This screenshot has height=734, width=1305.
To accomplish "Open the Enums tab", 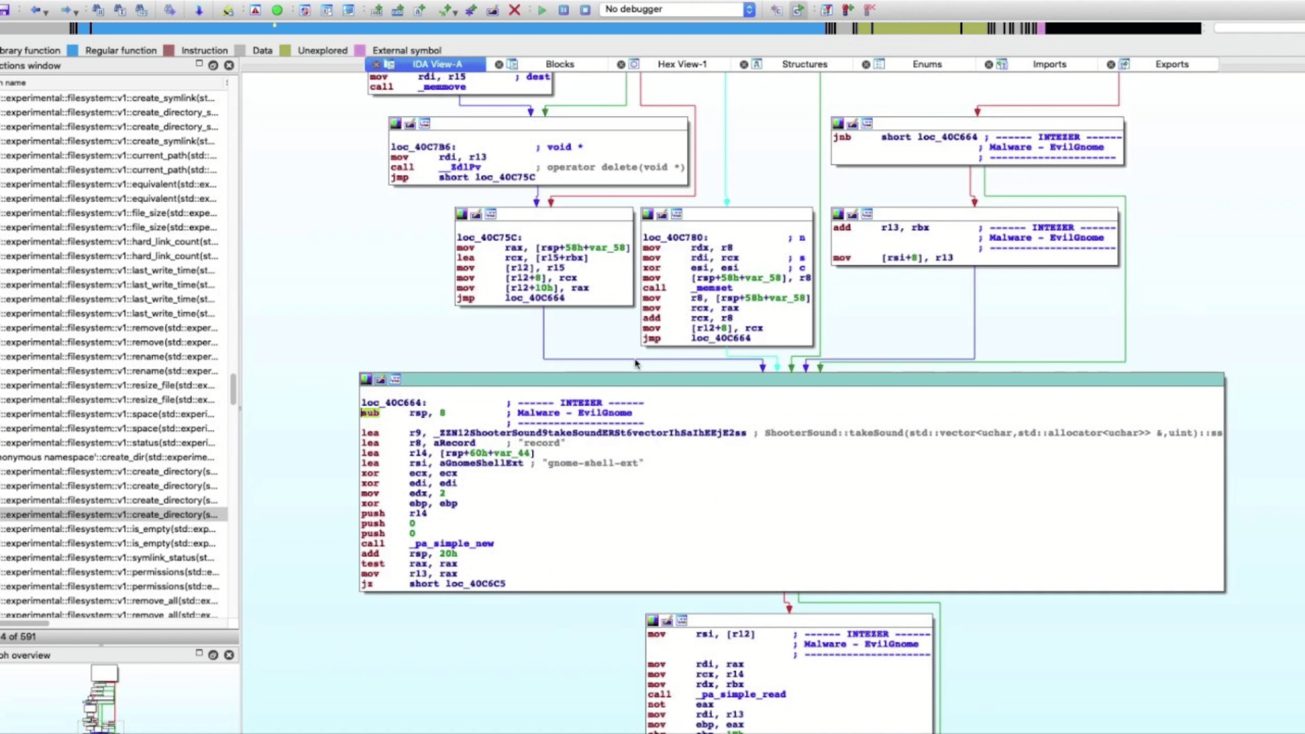I will point(927,64).
